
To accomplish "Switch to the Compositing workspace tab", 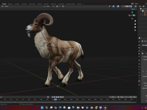I will [61, 4].
